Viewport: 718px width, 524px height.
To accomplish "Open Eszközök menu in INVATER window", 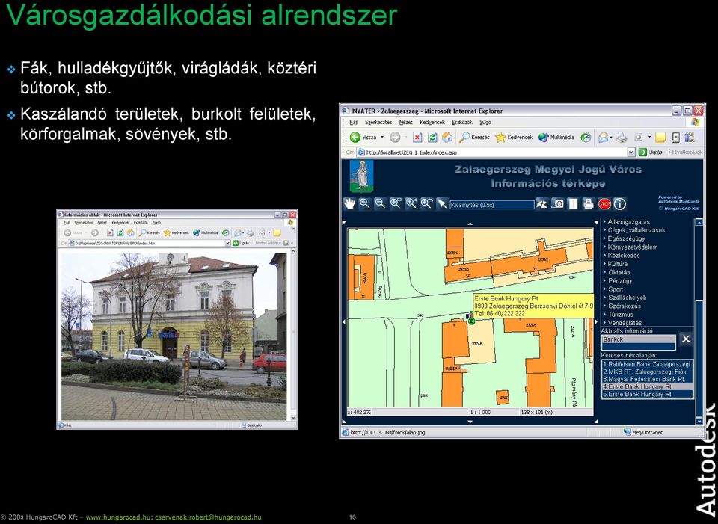I will [462, 123].
